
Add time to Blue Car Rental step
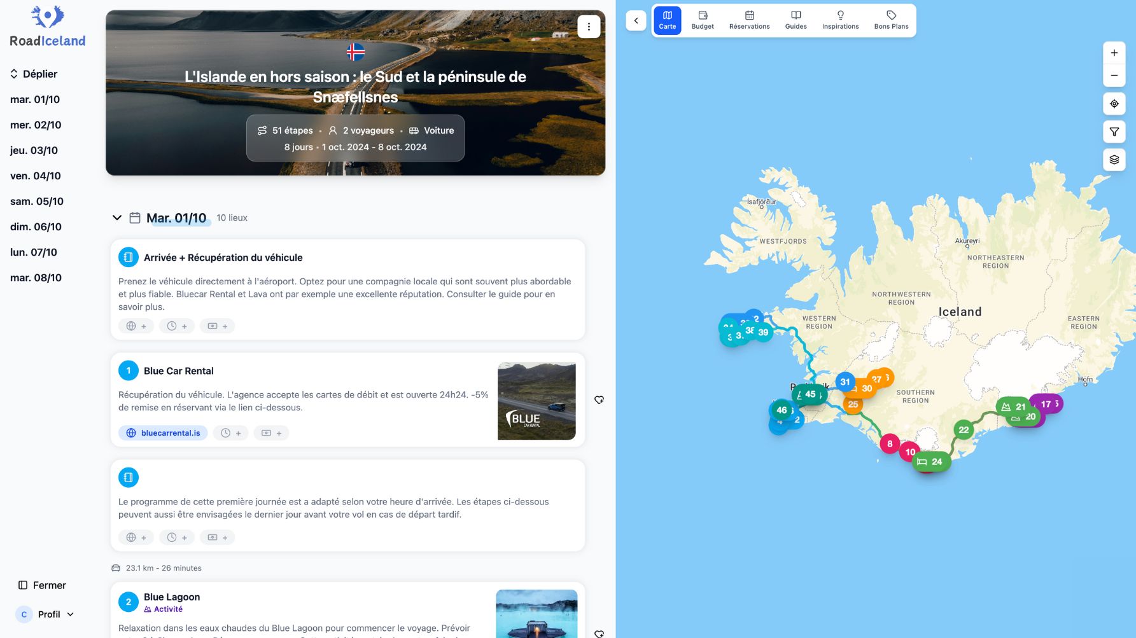click(x=230, y=433)
